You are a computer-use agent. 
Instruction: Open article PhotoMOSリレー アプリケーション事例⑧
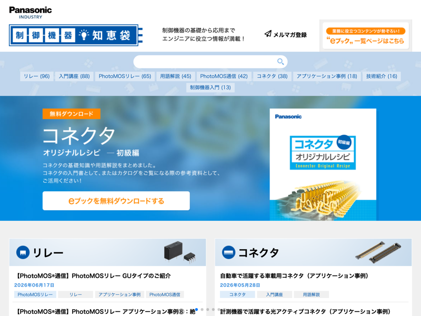(106, 312)
